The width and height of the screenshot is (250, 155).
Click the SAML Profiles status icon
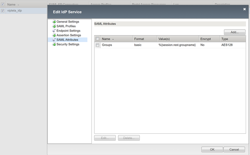pos(54,26)
